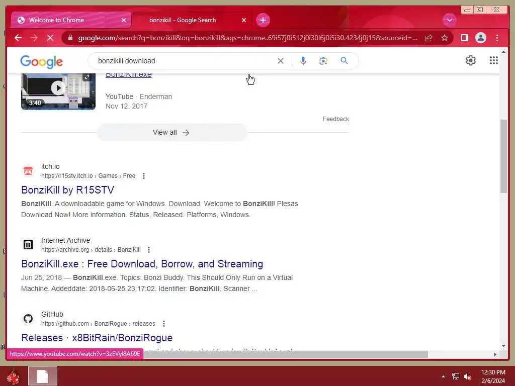
Task: Click the r15stv.itch.io URL breadcrumb
Action: [88, 176]
